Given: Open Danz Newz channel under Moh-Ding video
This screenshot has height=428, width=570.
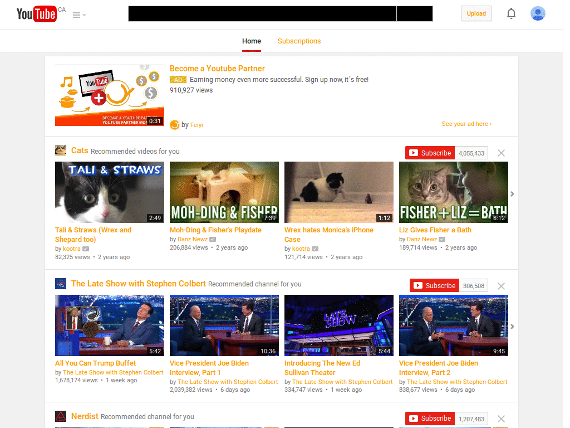Looking at the screenshot, I should (x=193, y=239).
